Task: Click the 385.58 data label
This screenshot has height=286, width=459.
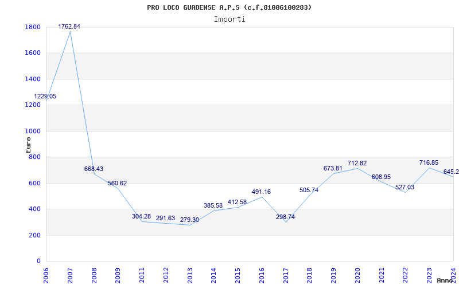Action: pyautogui.click(x=213, y=205)
